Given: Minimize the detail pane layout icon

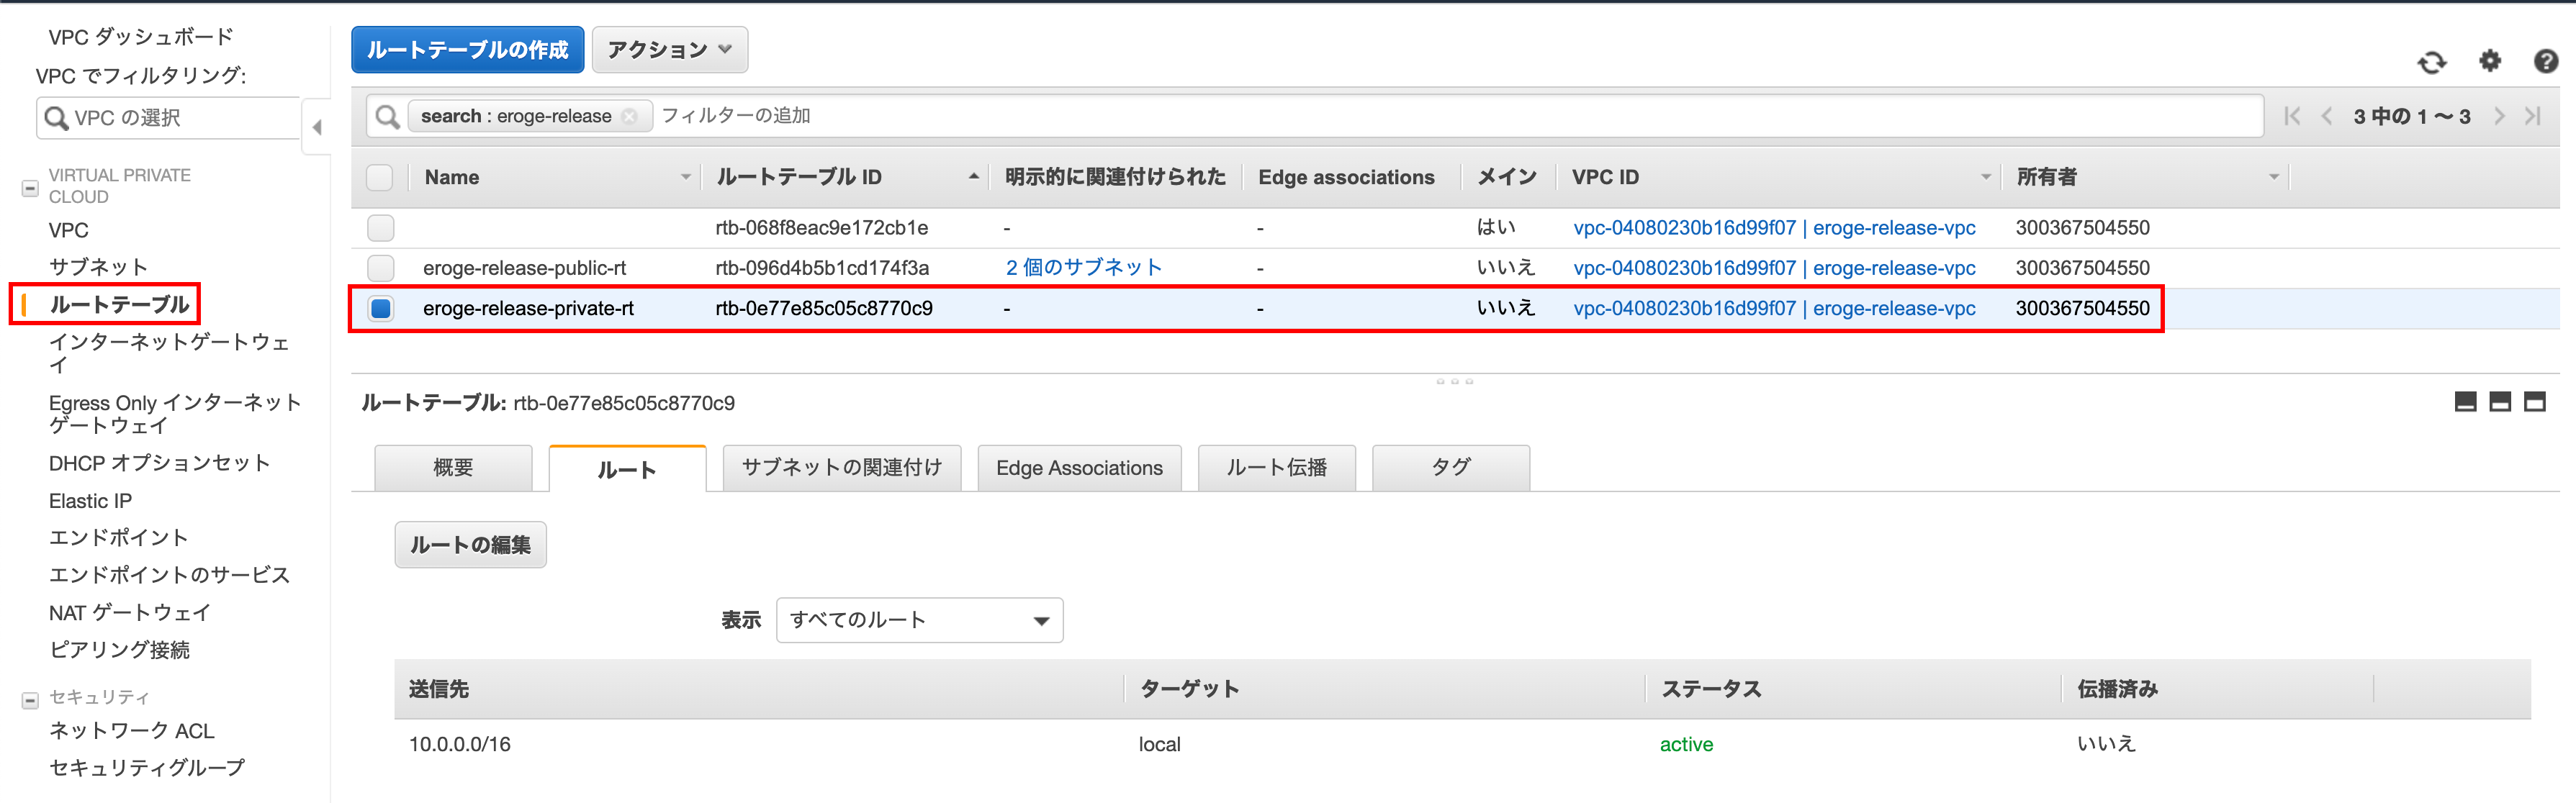Looking at the screenshot, I should (2465, 402).
